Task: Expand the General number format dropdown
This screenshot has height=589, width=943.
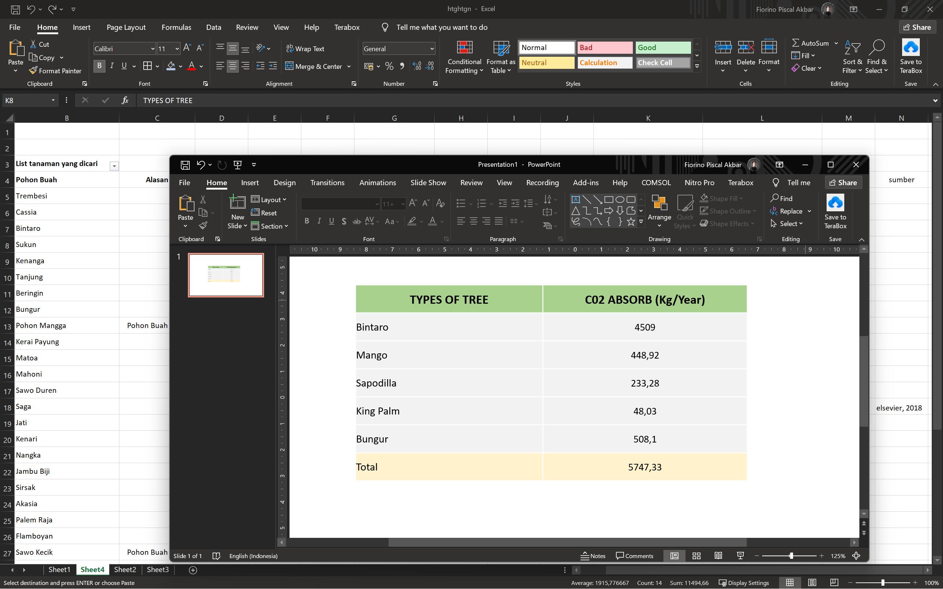Action: 432,49
